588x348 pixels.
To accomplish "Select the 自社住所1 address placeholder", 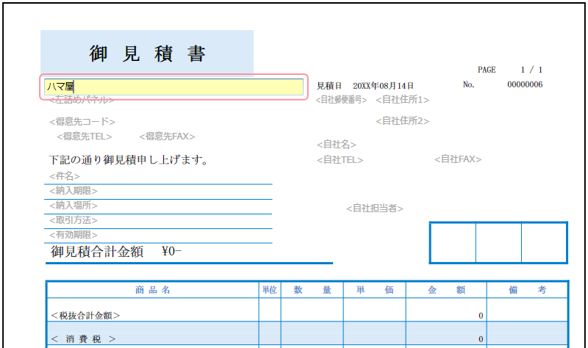I will click(x=402, y=100).
